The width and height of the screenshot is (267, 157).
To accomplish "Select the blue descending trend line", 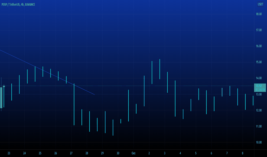I will tap(47, 72).
